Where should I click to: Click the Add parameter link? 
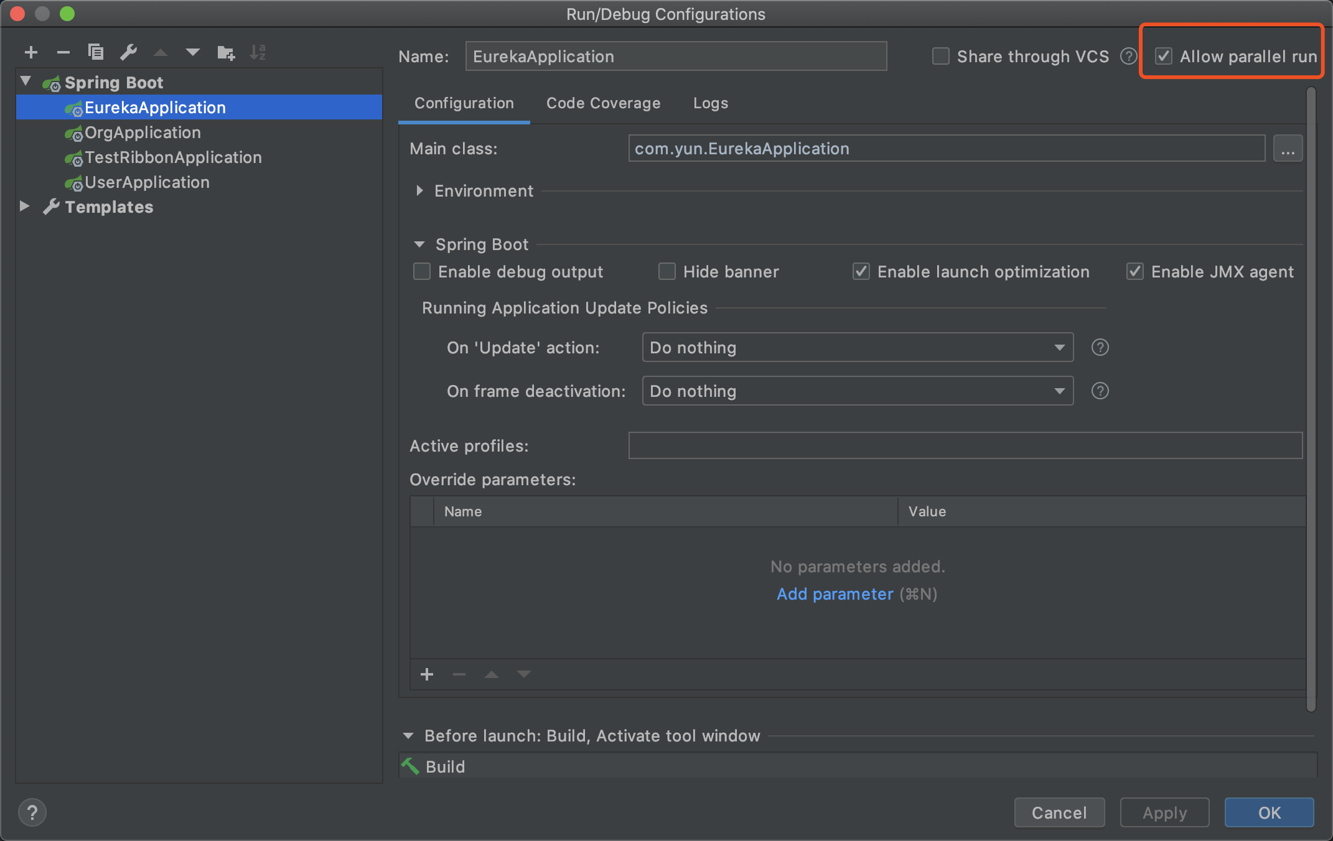coord(835,594)
